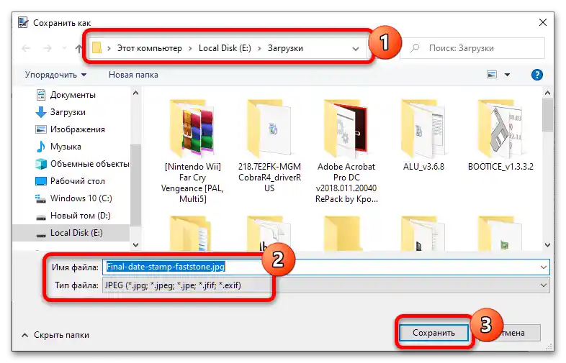Click the Forward navigation arrow
Viewport: 566px width, 363px height.
coord(48,48)
